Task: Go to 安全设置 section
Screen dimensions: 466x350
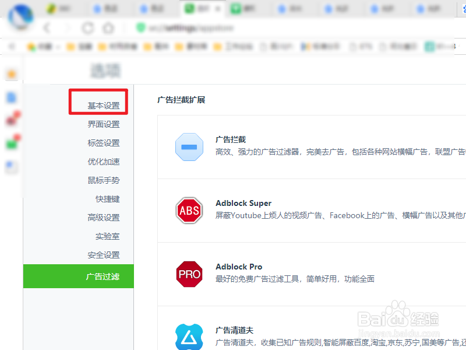Action: coord(104,255)
